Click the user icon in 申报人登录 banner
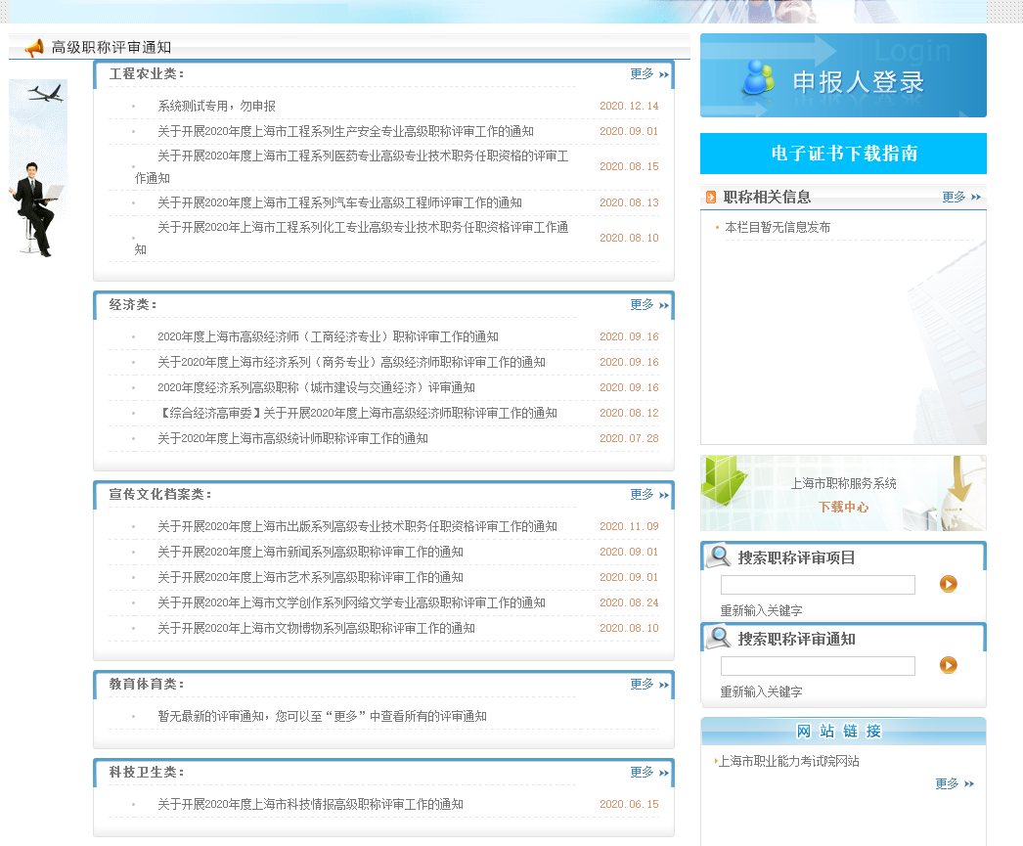1023x846 pixels. [x=758, y=78]
